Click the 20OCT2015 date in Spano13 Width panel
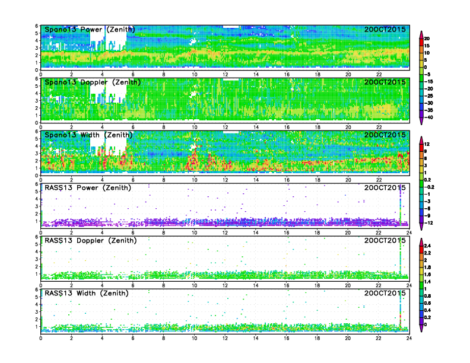The image size is (470, 363). tap(385, 135)
